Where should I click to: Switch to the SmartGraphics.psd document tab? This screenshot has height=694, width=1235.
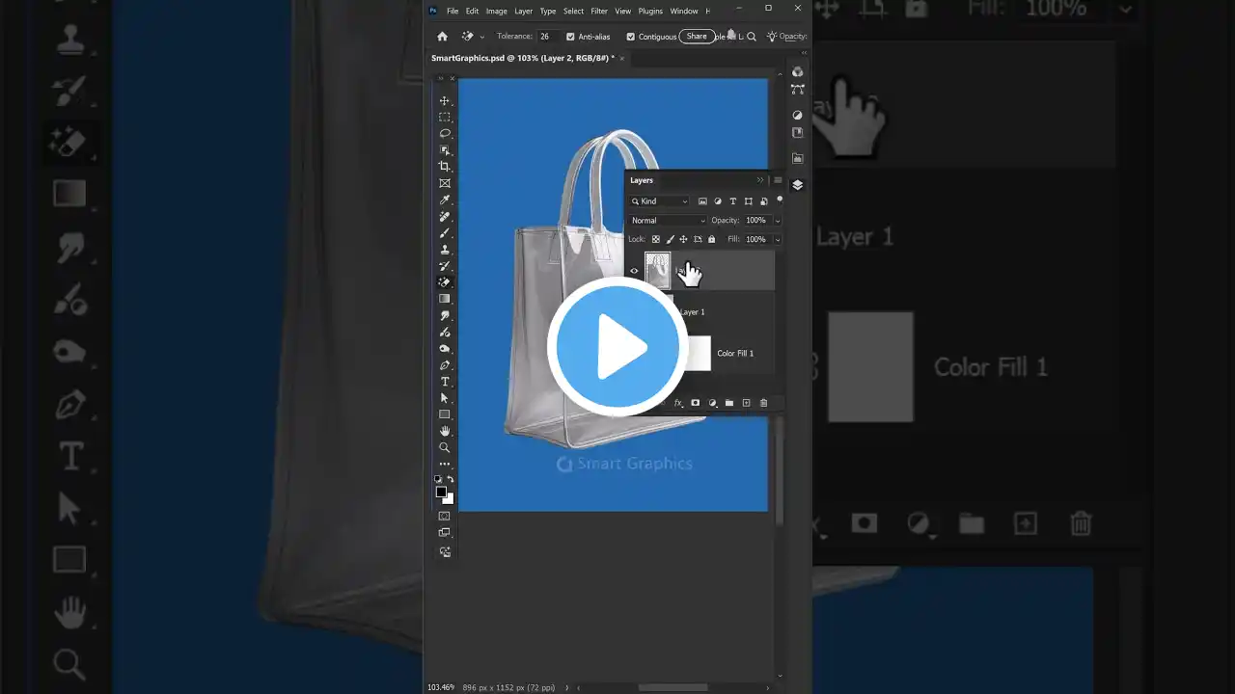coord(523,58)
